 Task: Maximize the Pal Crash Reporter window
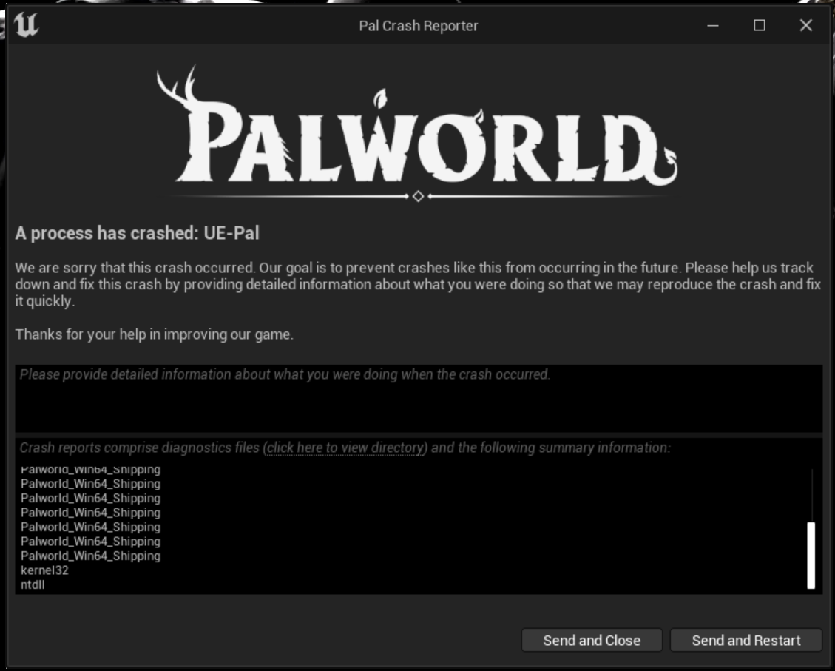point(760,25)
